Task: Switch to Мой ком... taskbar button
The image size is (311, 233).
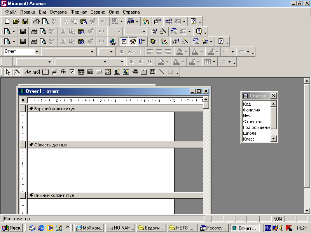Action: [90, 228]
